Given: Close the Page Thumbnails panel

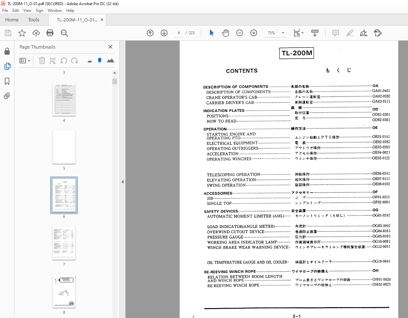Looking at the screenshot, I should click(x=110, y=47).
